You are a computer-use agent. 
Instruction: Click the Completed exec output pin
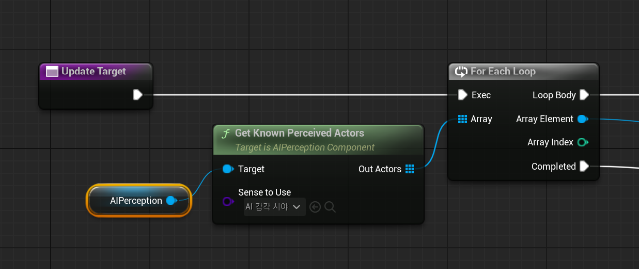pos(584,166)
